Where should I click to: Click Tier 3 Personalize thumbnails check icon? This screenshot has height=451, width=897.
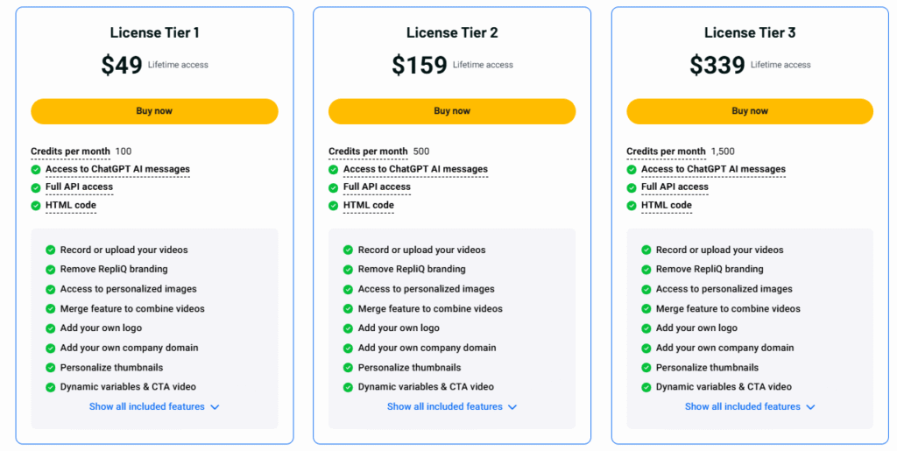click(646, 368)
